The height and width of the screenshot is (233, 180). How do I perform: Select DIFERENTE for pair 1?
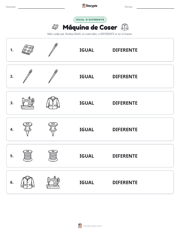click(125, 50)
